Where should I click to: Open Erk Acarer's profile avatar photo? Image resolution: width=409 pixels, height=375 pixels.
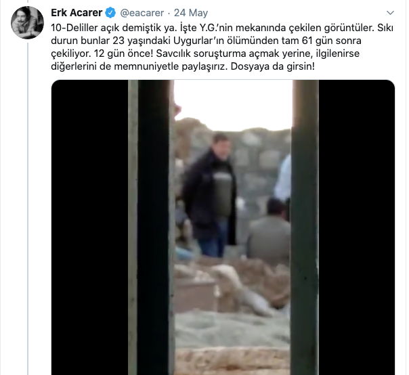coord(27,23)
